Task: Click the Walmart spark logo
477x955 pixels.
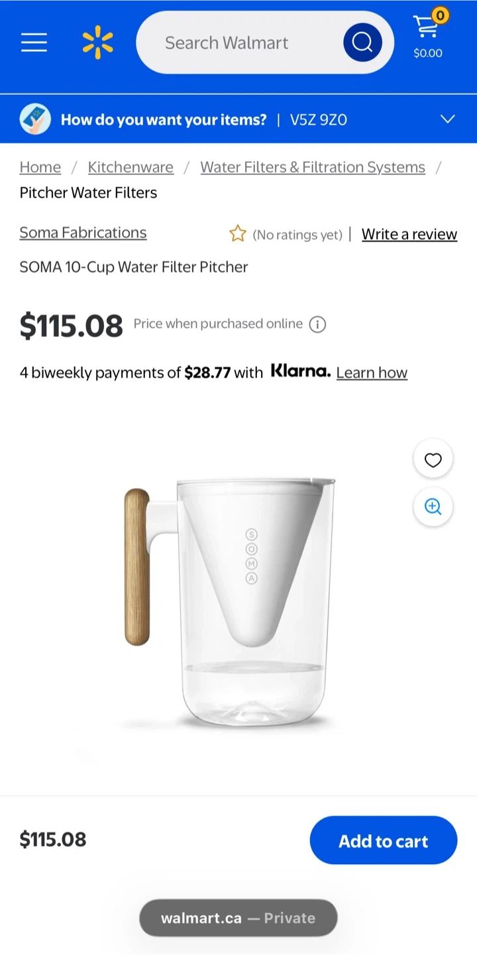Action: pyautogui.click(x=98, y=42)
